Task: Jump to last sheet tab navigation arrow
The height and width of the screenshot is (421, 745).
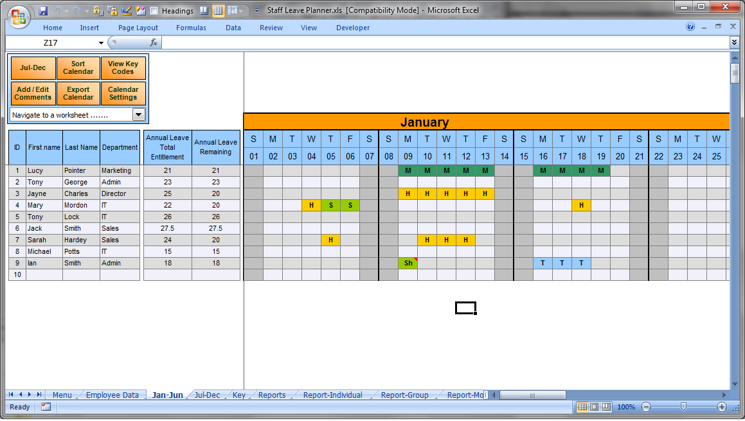Action: point(39,395)
